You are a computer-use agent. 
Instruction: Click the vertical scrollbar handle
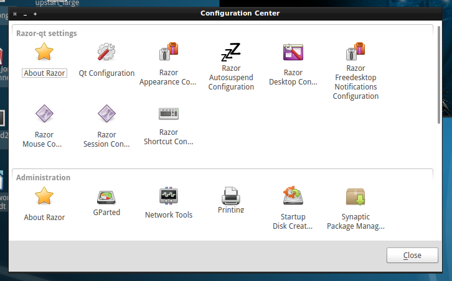pyautogui.click(x=439, y=75)
